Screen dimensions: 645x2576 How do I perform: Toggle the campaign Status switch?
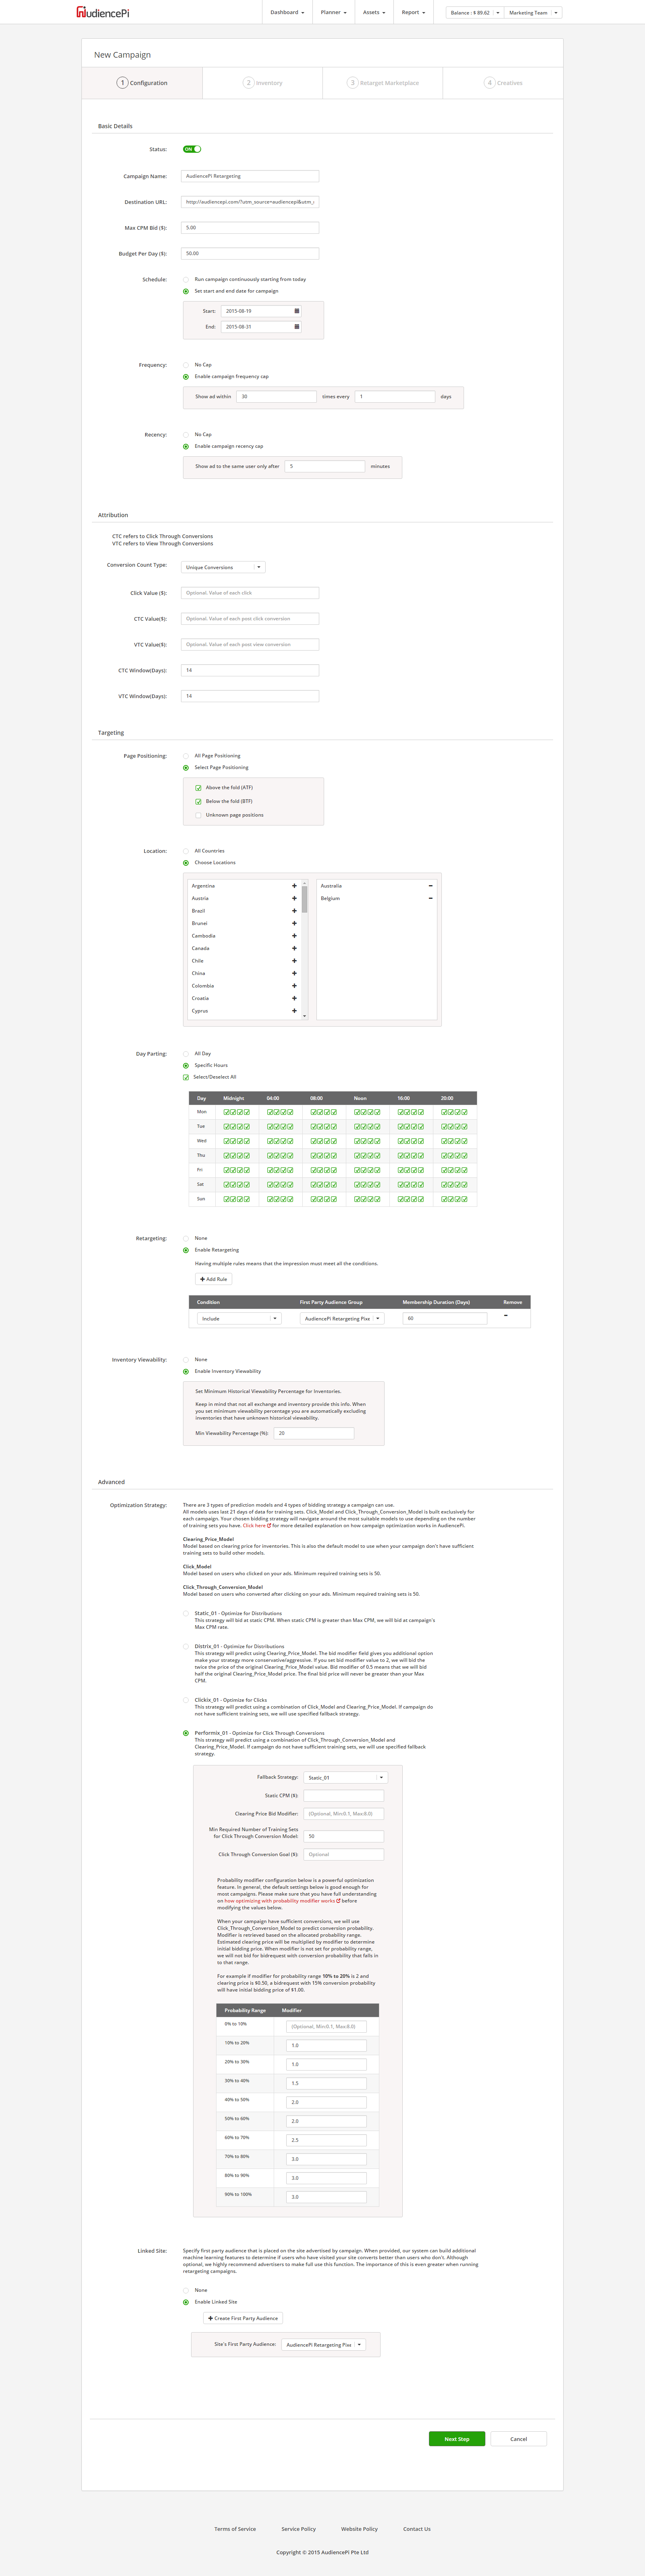tap(192, 149)
